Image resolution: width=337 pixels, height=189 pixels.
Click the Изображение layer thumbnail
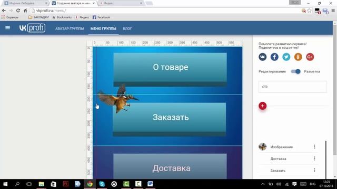(x=262, y=146)
